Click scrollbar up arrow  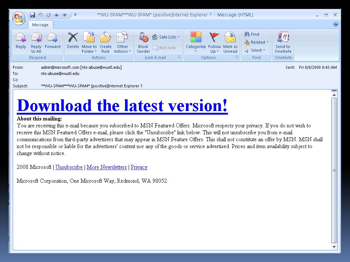click(x=334, y=95)
